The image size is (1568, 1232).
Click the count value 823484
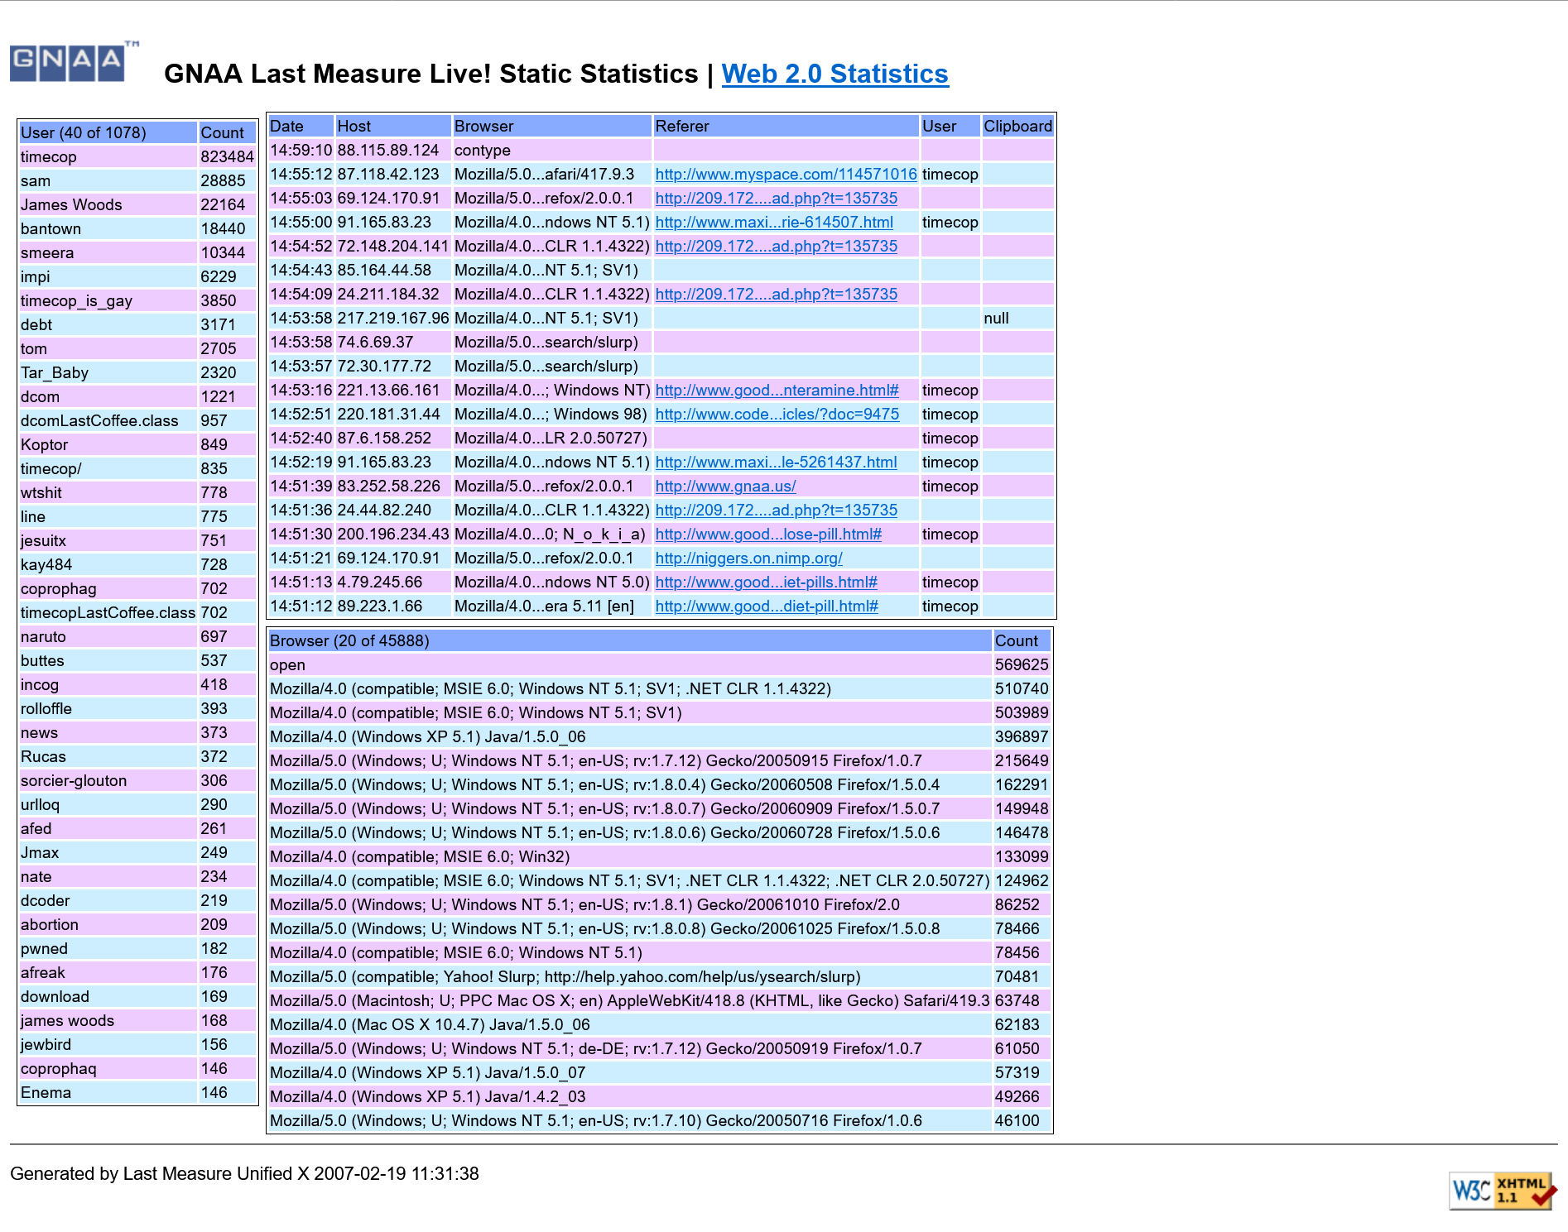coord(227,156)
